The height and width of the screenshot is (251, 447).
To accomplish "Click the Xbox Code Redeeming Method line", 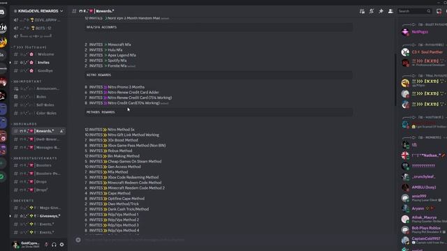I will [122, 177].
